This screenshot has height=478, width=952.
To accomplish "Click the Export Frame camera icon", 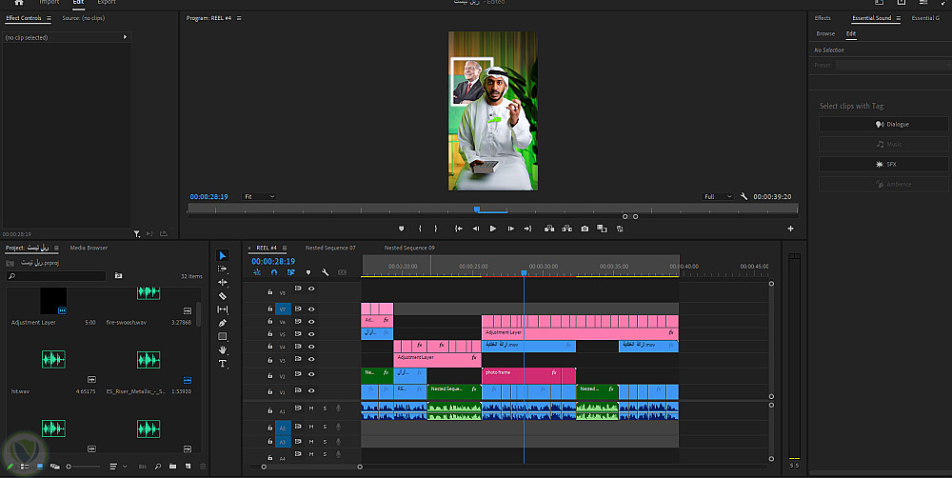I will coord(585,229).
